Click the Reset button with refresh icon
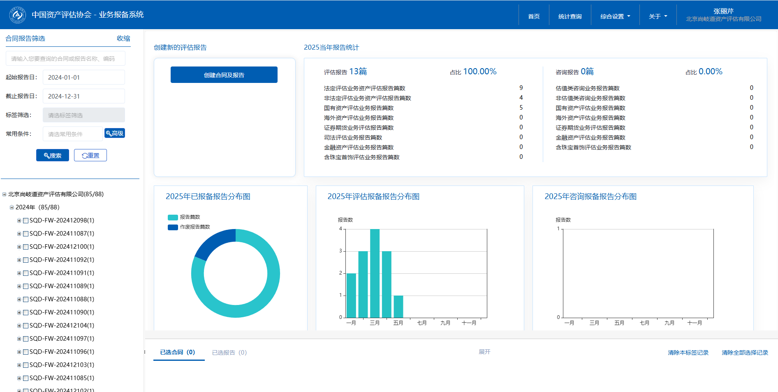Screen dimensions: 778x392 [x=90, y=156]
